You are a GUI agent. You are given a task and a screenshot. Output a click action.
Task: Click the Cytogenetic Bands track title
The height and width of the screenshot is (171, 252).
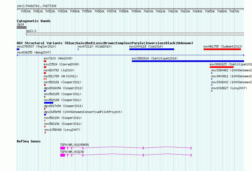(33, 21)
